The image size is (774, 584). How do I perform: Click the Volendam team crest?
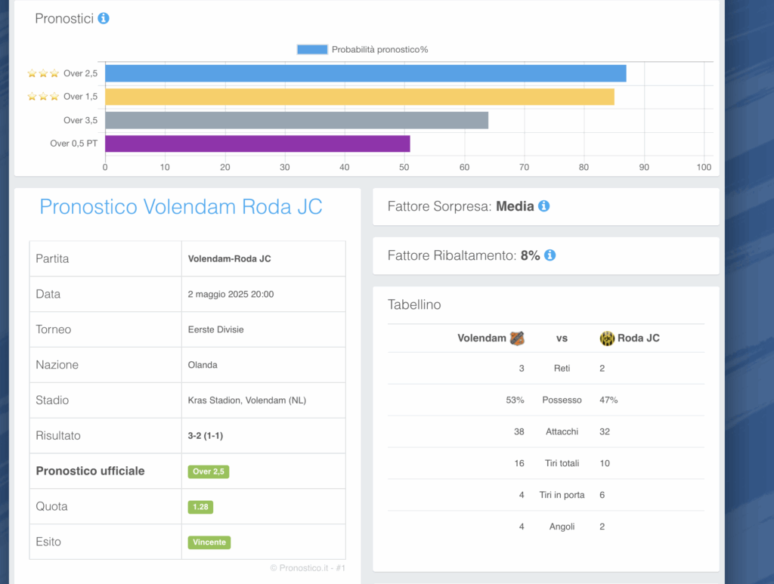517,338
